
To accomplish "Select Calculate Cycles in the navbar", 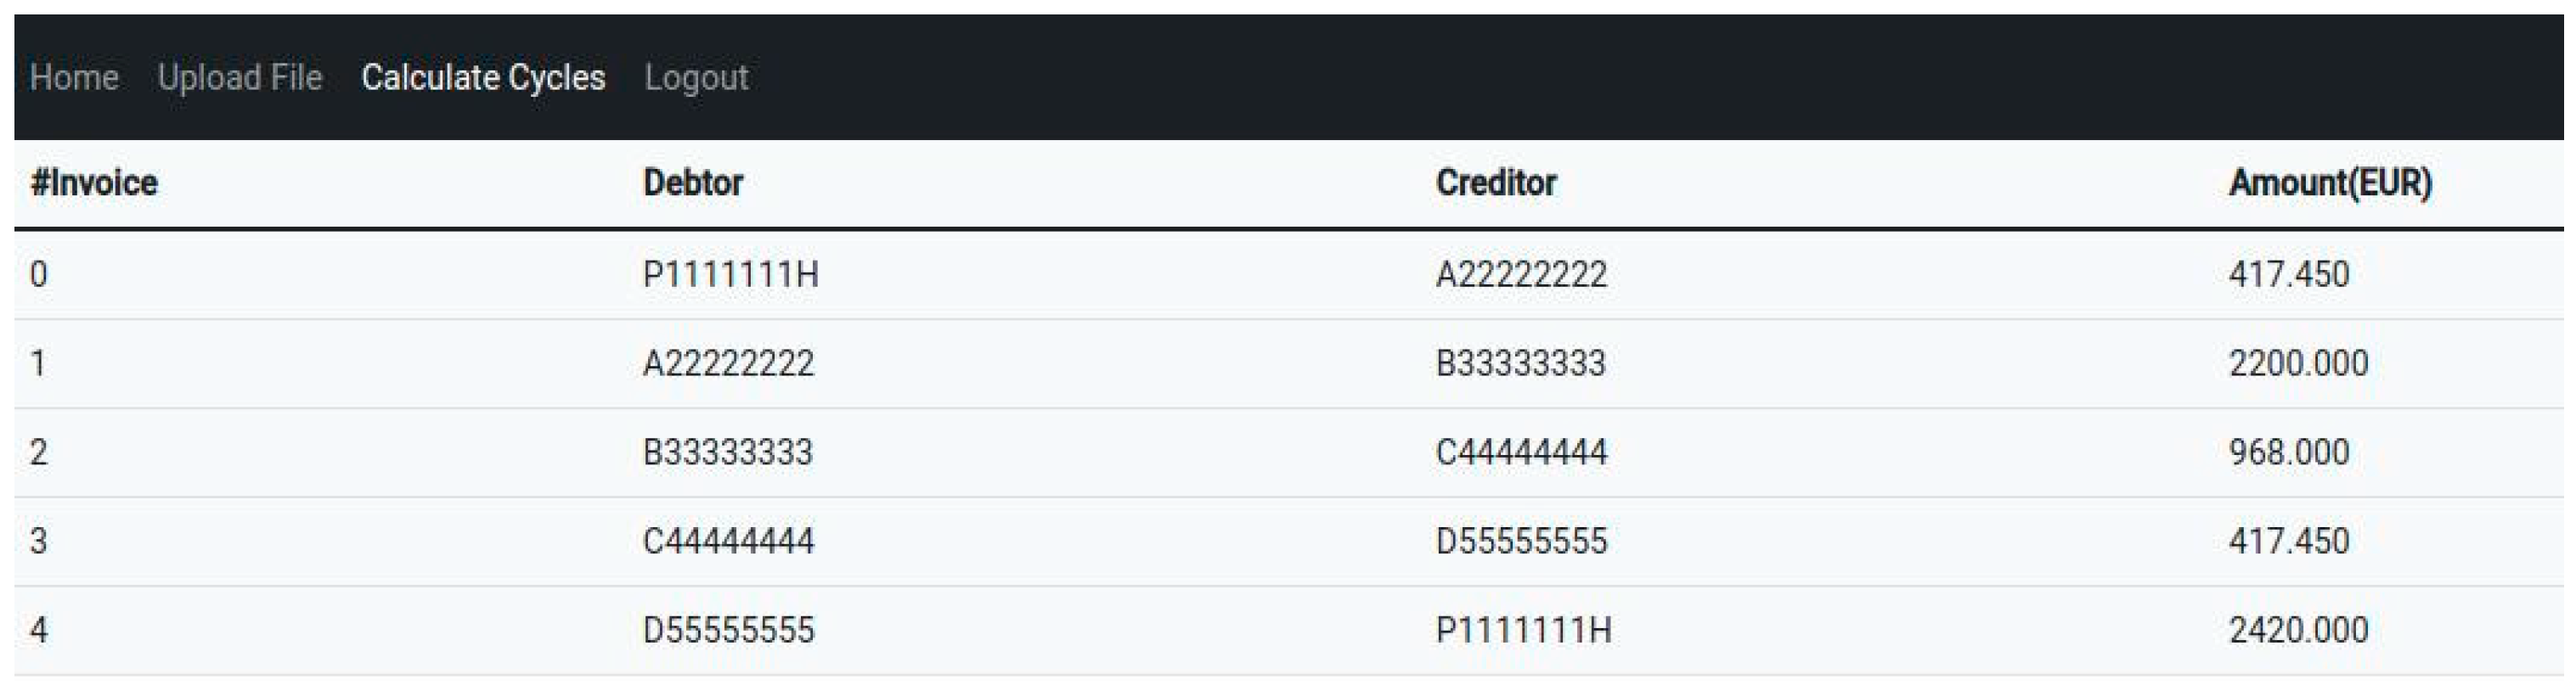I will (483, 77).
